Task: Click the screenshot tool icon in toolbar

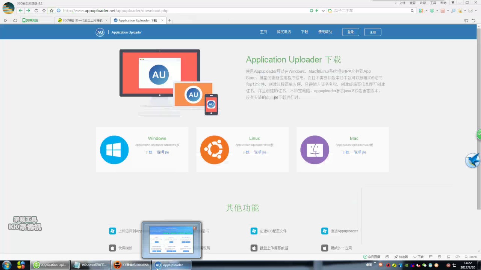Action: click(x=460, y=10)
